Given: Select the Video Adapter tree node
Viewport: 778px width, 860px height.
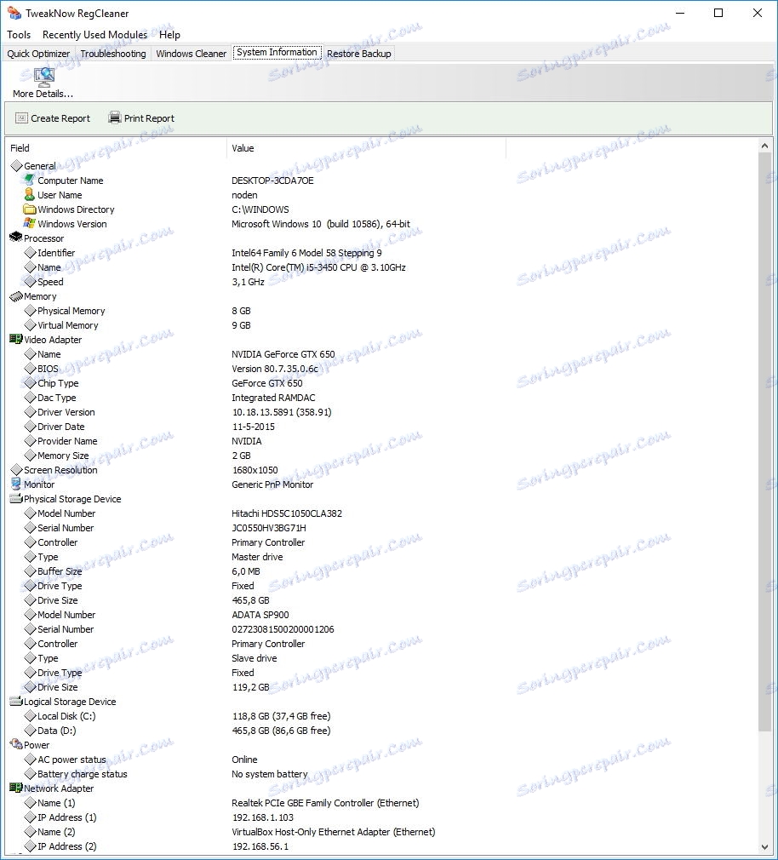Looking at the screenshot, I should click(53, 340).
